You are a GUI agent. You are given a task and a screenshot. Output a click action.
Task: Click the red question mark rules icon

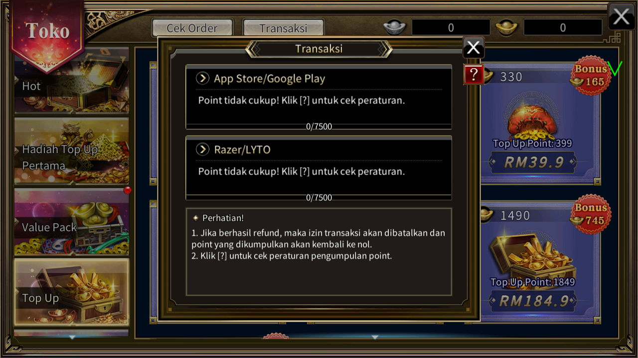(474, 75)
